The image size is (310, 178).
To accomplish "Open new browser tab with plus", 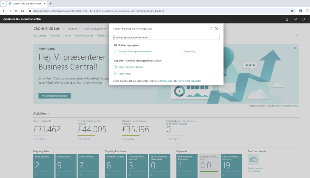I will pos(51,3).
